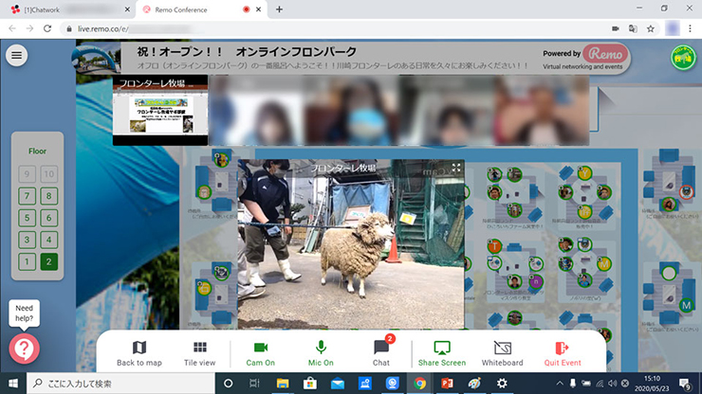Go to floor 7
This screenshot has height=394, width=702.
(27, 196)
